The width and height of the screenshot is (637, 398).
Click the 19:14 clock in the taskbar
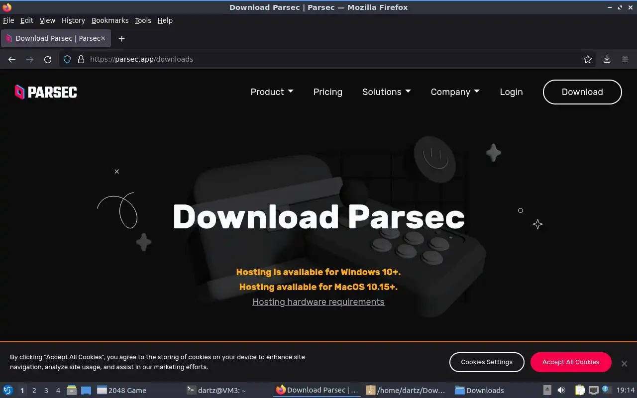(x=626, y=391)
